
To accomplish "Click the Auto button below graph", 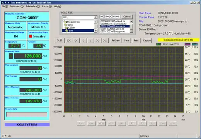I will (81, 124).
